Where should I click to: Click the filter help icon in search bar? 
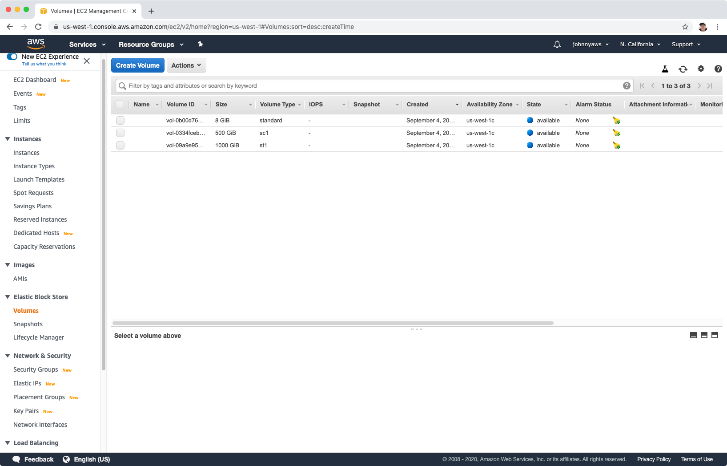tap(627, 86)
